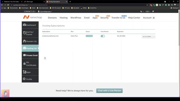Open the Apps bookmarks shortcut

pos(4,8)
